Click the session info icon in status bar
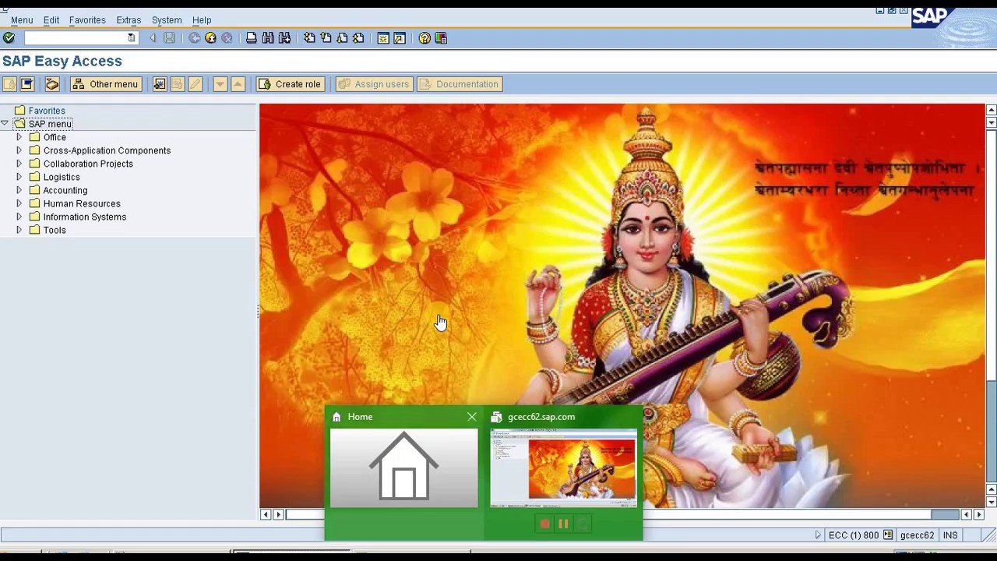The width and height of the screenshot is (997, 561). [888, 535]
